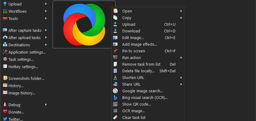Expand the Run action submenu
Image resolution: width=256 pixels, height=121 pixels.
point(181,57)
